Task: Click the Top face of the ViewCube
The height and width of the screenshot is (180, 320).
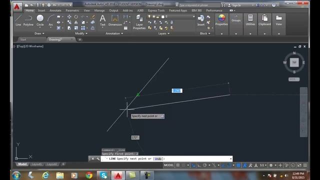Action: [x=294, y=62]
